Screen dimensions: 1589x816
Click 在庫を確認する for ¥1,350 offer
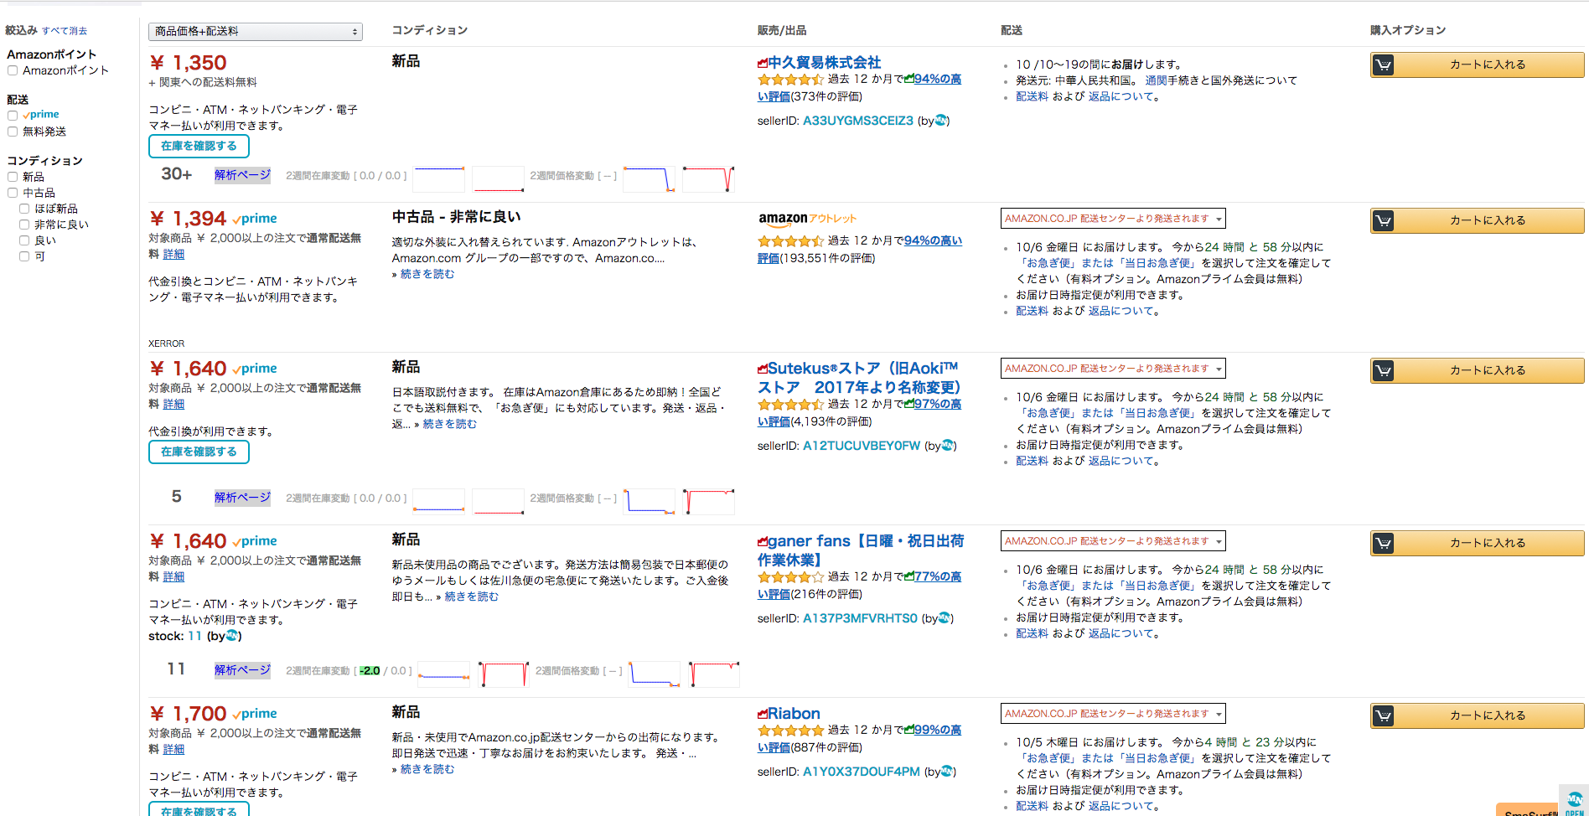[199, 146]
